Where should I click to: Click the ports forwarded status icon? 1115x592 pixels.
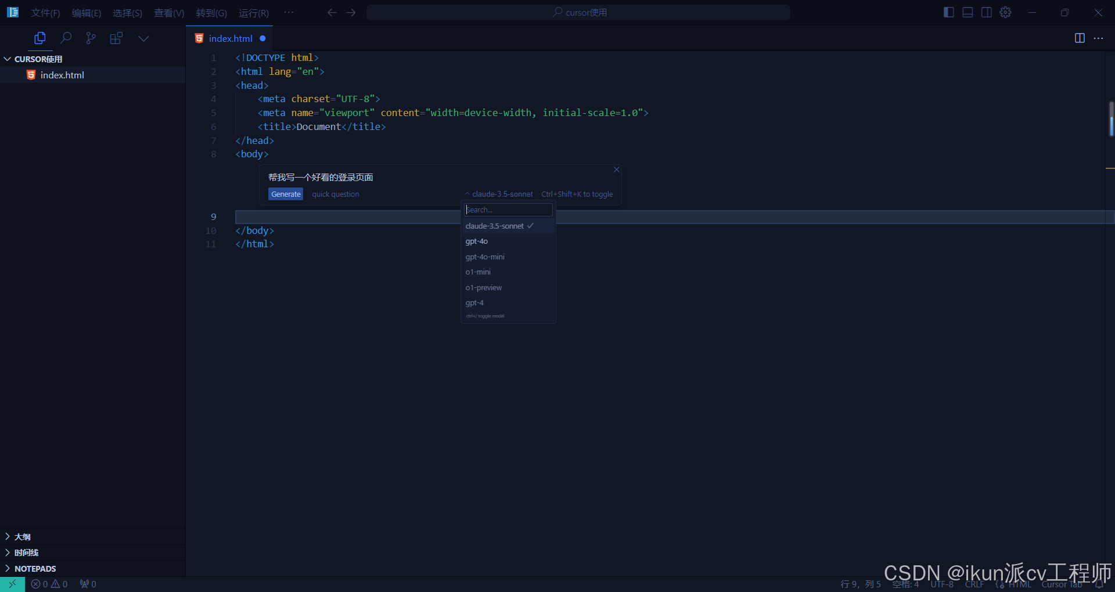[88, 584]
